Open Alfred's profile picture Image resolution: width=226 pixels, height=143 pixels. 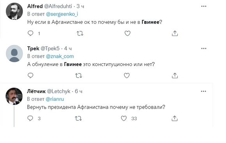(x=14, y=11)
